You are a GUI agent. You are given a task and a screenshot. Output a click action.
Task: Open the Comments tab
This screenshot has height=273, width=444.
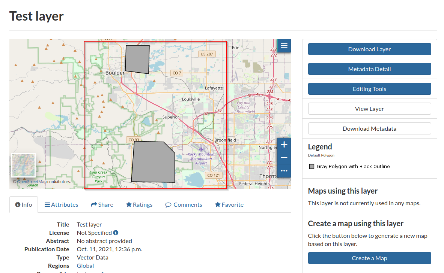coord(184,204)
